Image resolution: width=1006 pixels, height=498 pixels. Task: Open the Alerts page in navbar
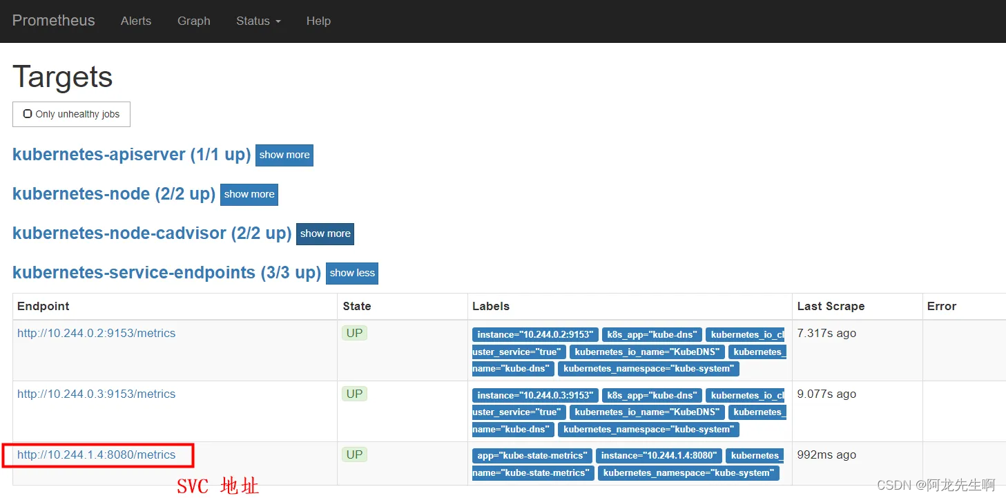pos(136,21)
